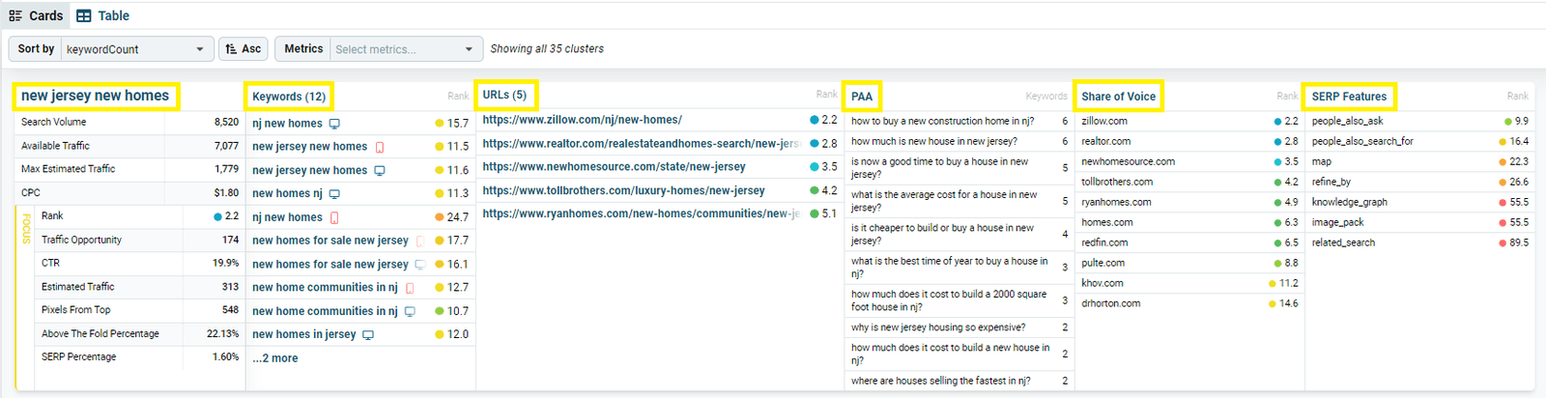The height and width of the screenshot is (398, 1546).
Task: Open the zillow.com nj new-homes URL
Action: click(x=582, y=120)
